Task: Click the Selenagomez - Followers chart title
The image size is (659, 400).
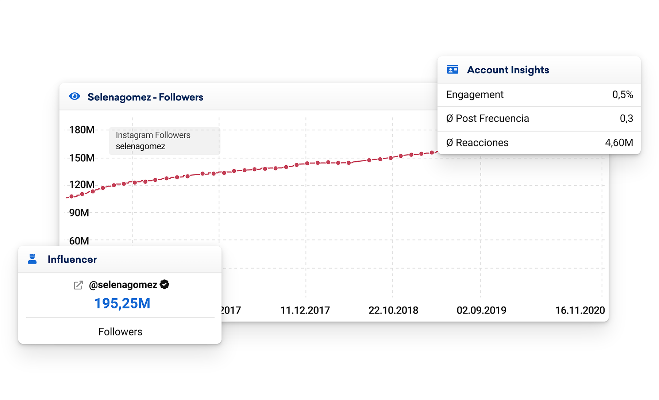Action: pyautogui.click(x=145, y=97)
